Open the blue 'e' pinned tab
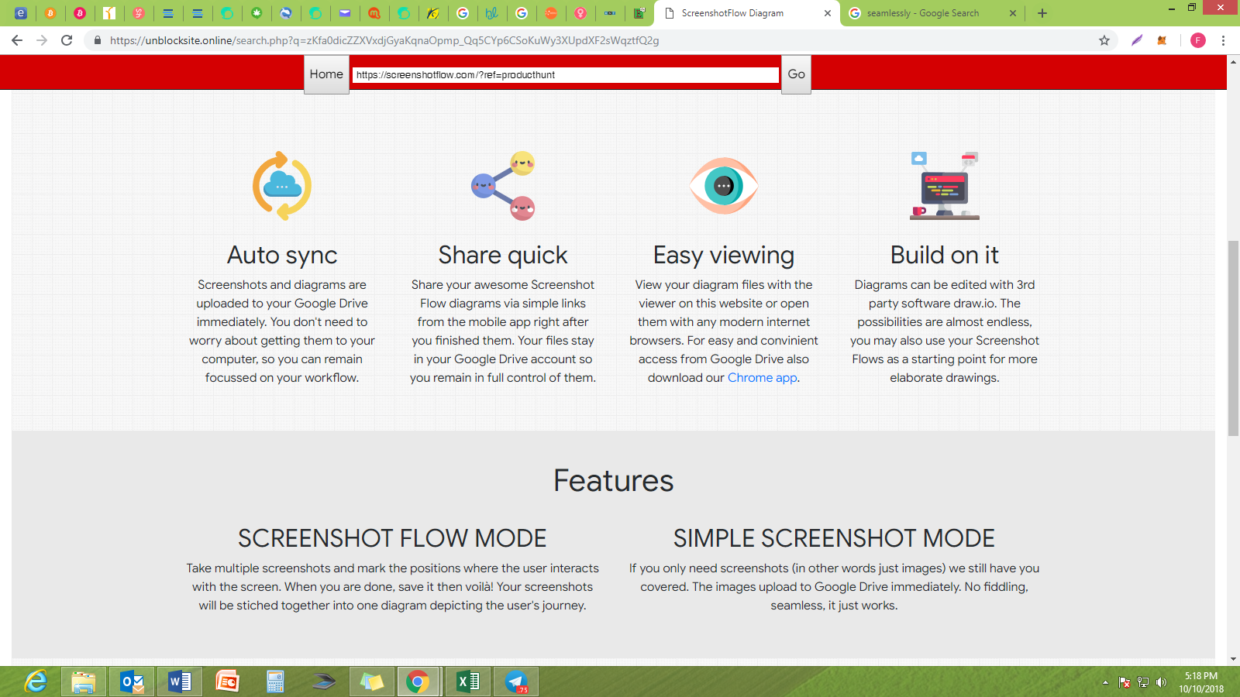The width and height of the screenshot is (1240, 697). (x=21, y=13)
